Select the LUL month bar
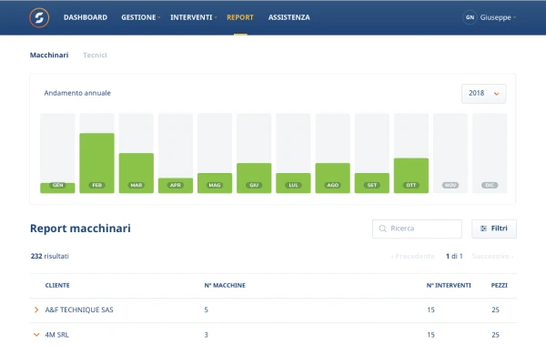The width and height of the screenshot is (546, 346). tap(293, 183)
